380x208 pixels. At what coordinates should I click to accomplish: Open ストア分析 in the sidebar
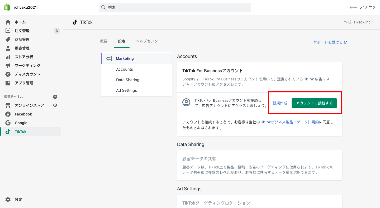[24, 57]
